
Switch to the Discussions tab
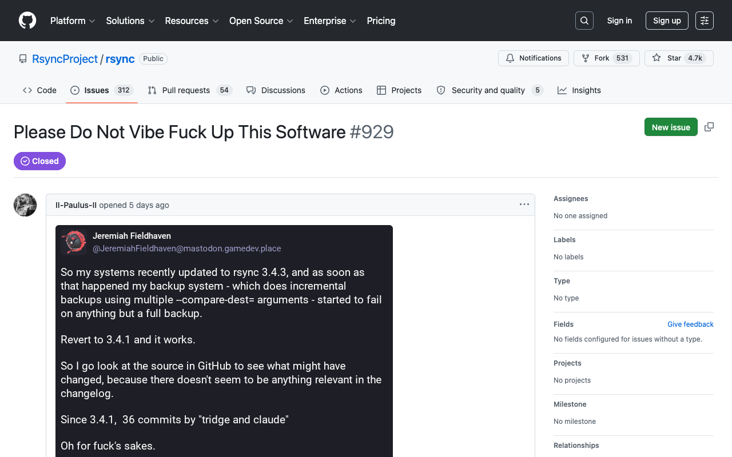pos(276,90)
